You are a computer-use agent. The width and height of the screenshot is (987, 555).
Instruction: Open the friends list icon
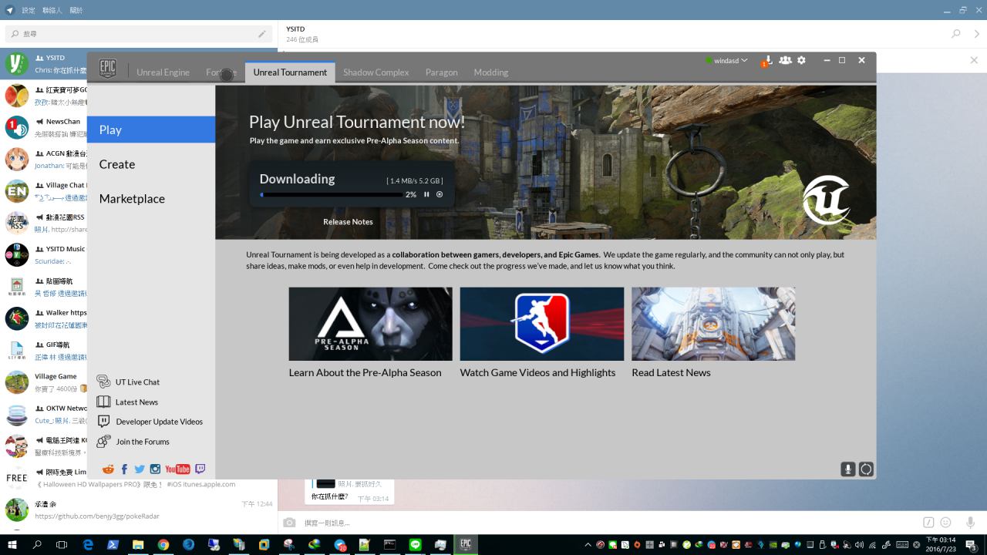(x=785, y=60)
